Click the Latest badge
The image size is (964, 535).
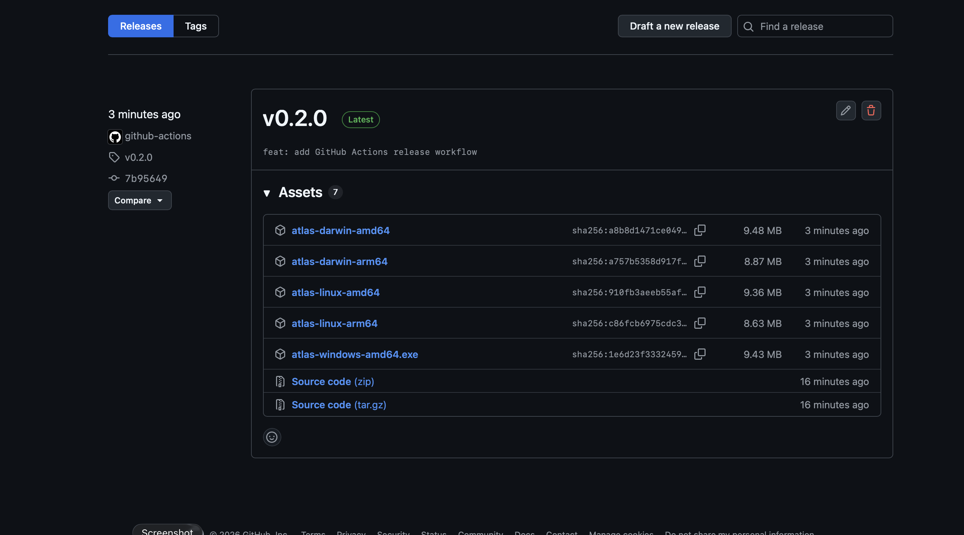tap(361, 120)
